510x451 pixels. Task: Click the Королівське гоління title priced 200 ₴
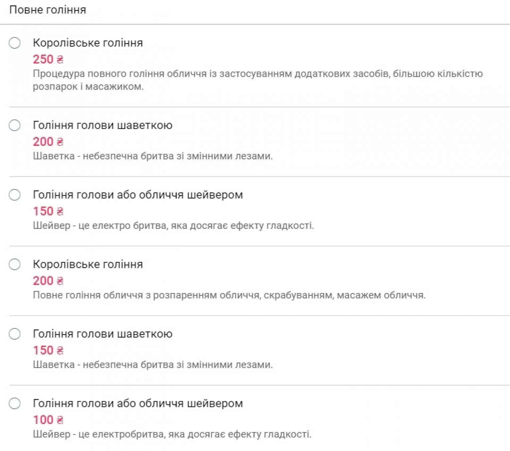[x=88, y=264]
